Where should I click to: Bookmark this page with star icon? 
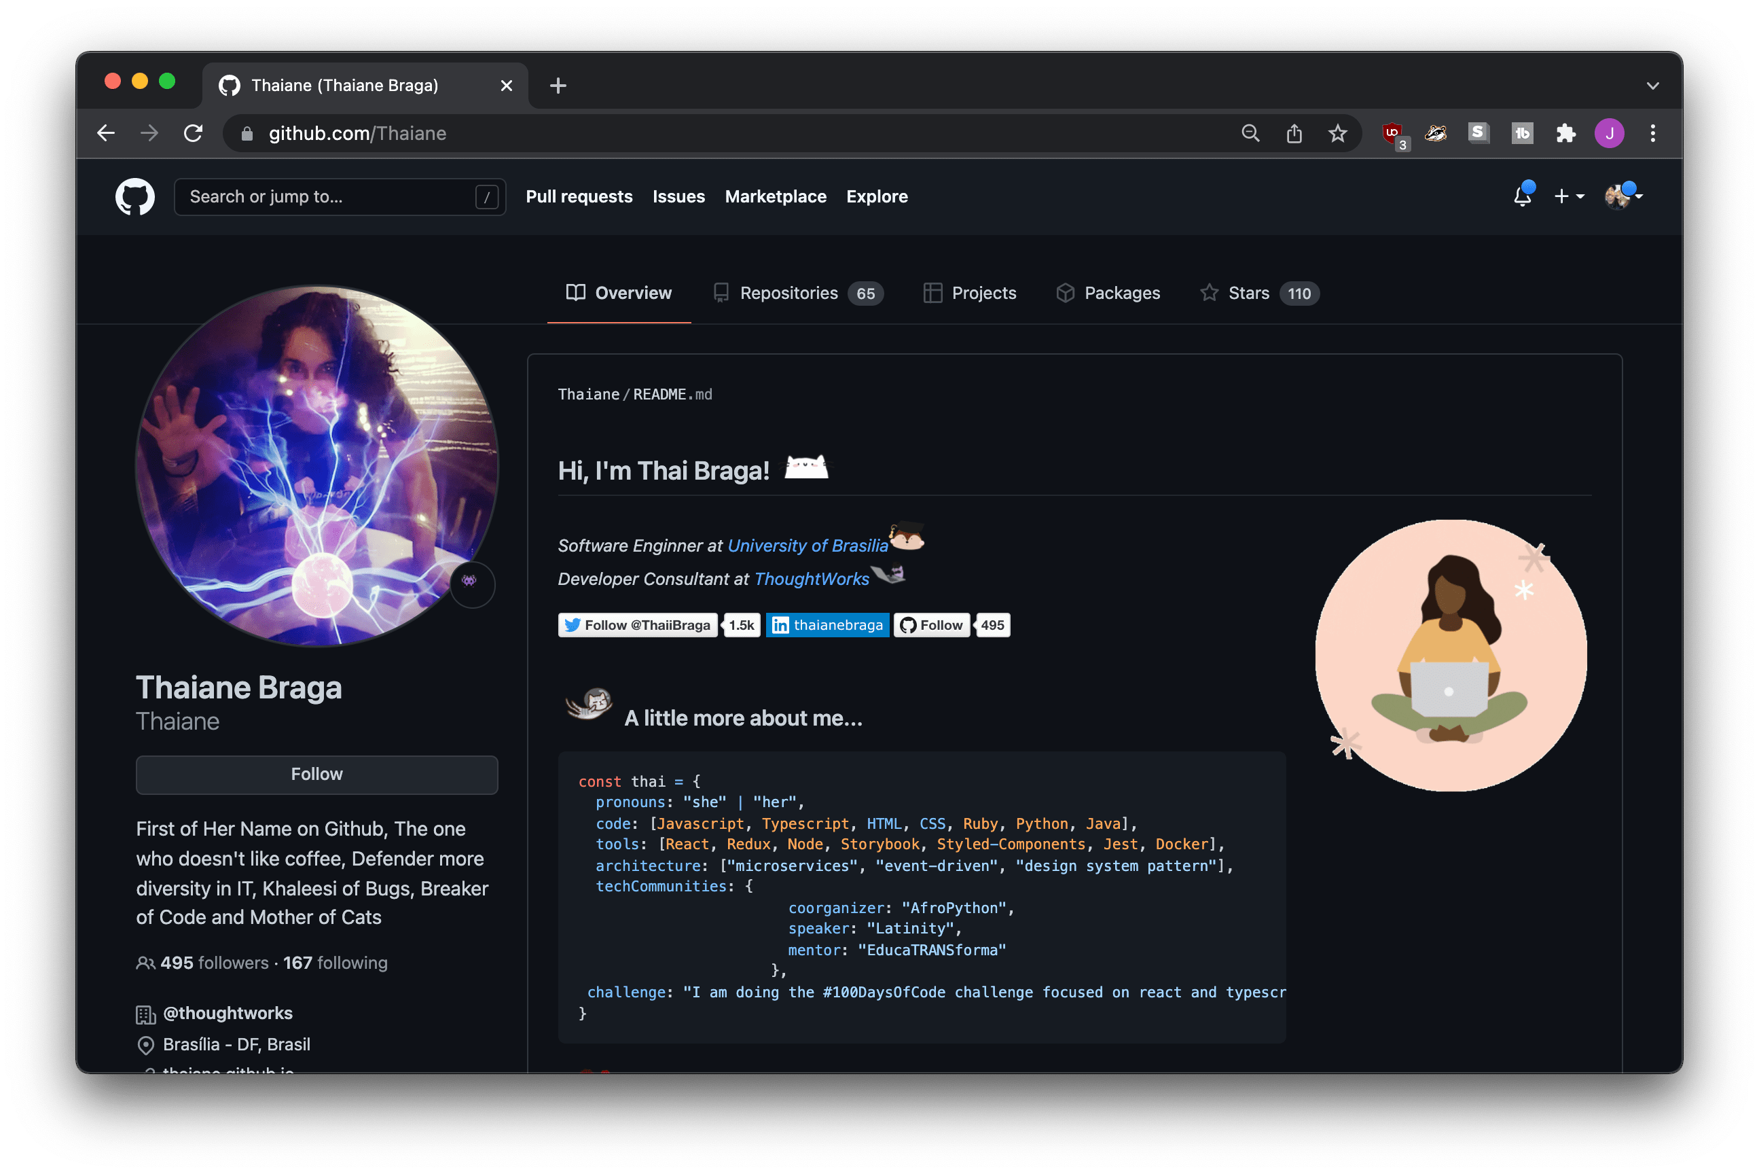1338,133
